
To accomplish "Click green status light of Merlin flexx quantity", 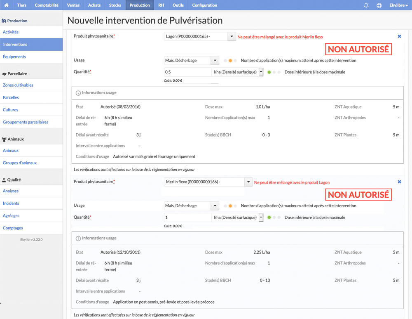I will pyautogui.click(x=269, y=217).
